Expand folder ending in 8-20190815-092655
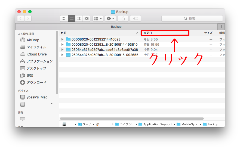 tap(62, 55)
